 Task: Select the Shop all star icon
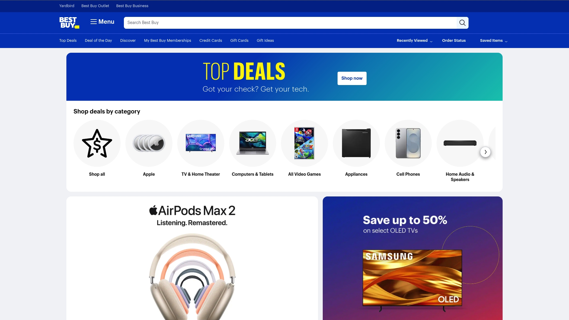tap(97, 143)
